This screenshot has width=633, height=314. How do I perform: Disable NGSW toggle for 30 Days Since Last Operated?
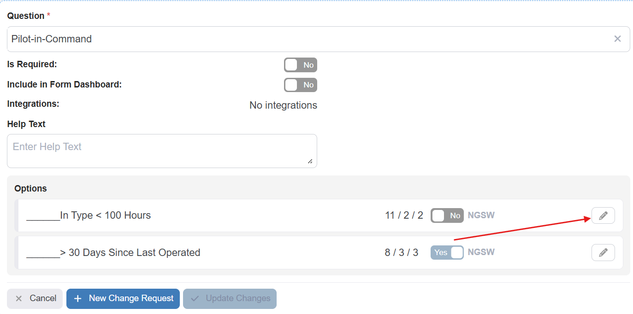447,252
